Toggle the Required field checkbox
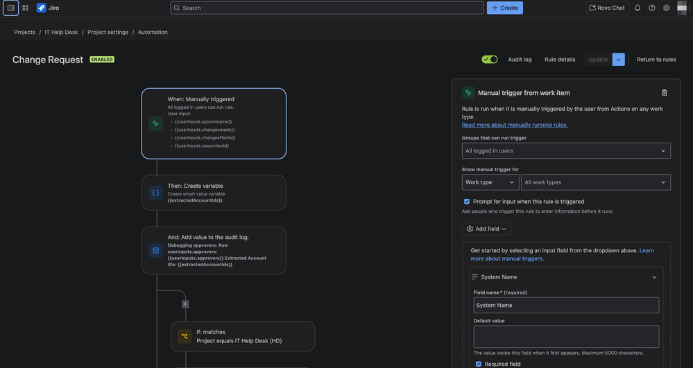Screen dimensions: 693x368 (x=478, y=364)
